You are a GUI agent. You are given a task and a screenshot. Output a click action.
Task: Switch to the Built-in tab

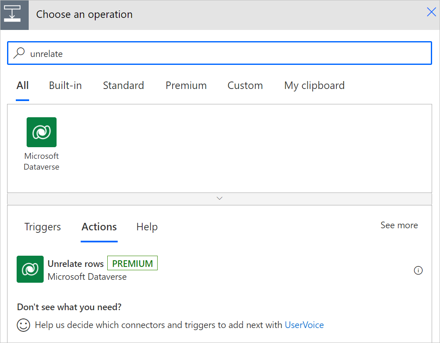(x=65, y=86)
